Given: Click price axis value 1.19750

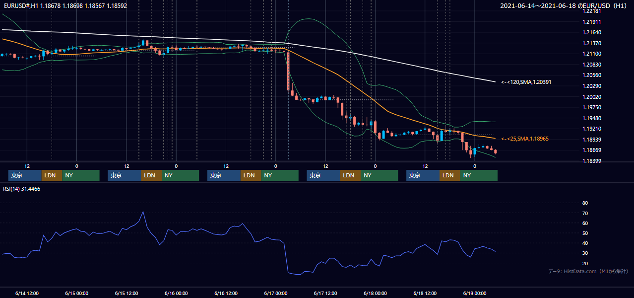Looking at the screenshot, I should (592, 108).
